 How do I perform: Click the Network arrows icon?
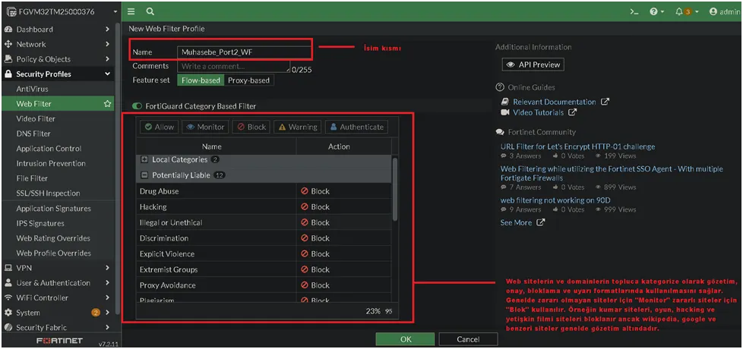8,45
